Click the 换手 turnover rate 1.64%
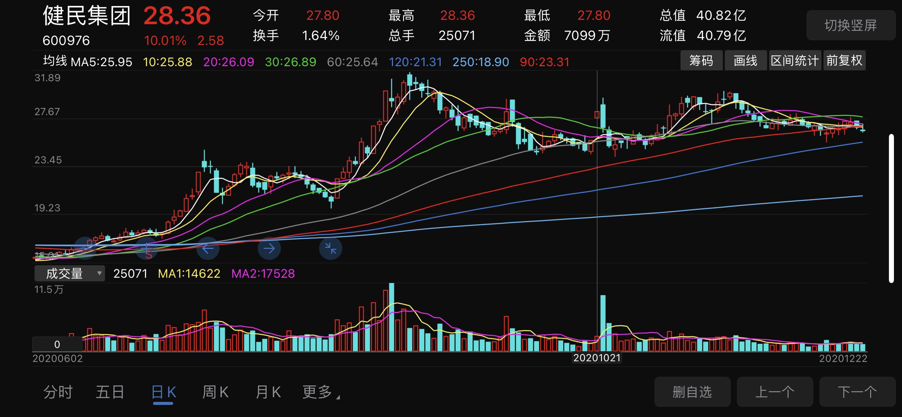This screenshot has height=417, width=902. click(320, 35)
